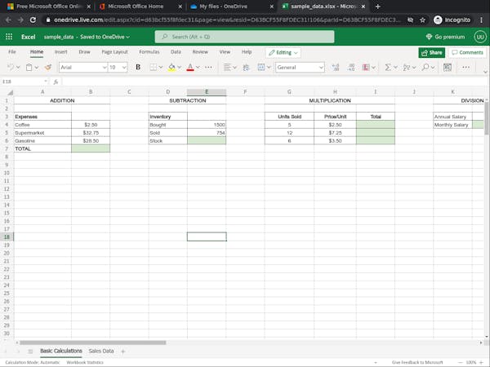Click the increase decimal icon

[x=336, y=67]
